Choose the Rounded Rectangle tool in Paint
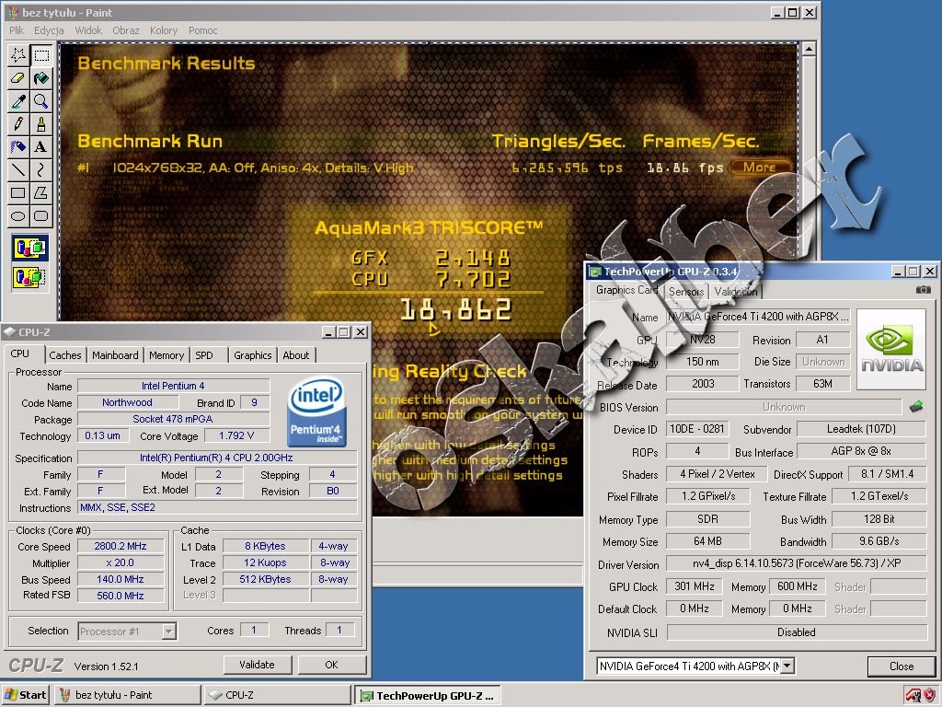Screen dimensions: 942x707 (40, 215)
